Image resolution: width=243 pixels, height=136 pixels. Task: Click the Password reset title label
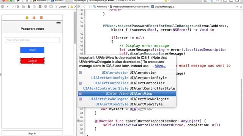pyautogui.click(x=32, y=29)
